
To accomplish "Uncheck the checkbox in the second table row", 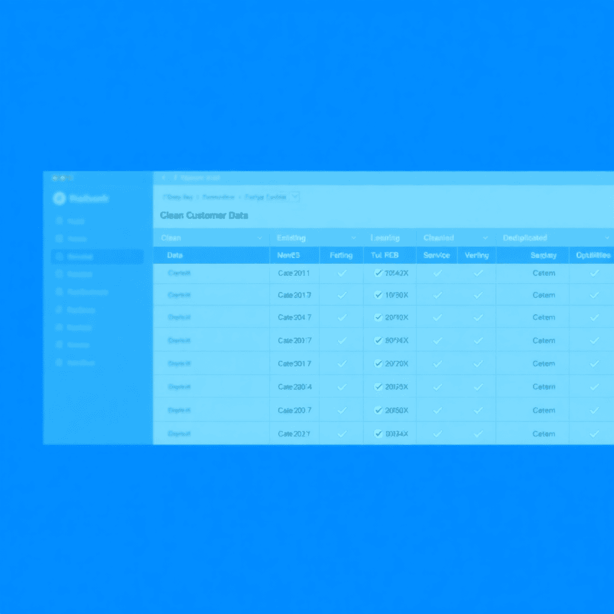I will pos(378,295).
